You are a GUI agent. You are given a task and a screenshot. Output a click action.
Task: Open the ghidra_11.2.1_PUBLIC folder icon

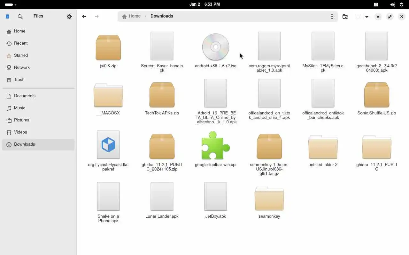[x=377, y=147]
